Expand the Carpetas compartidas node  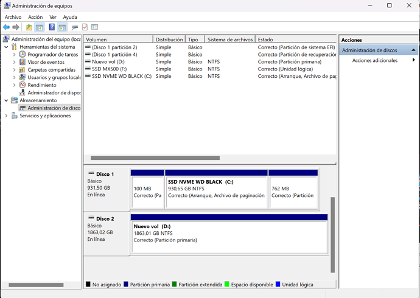14,70
